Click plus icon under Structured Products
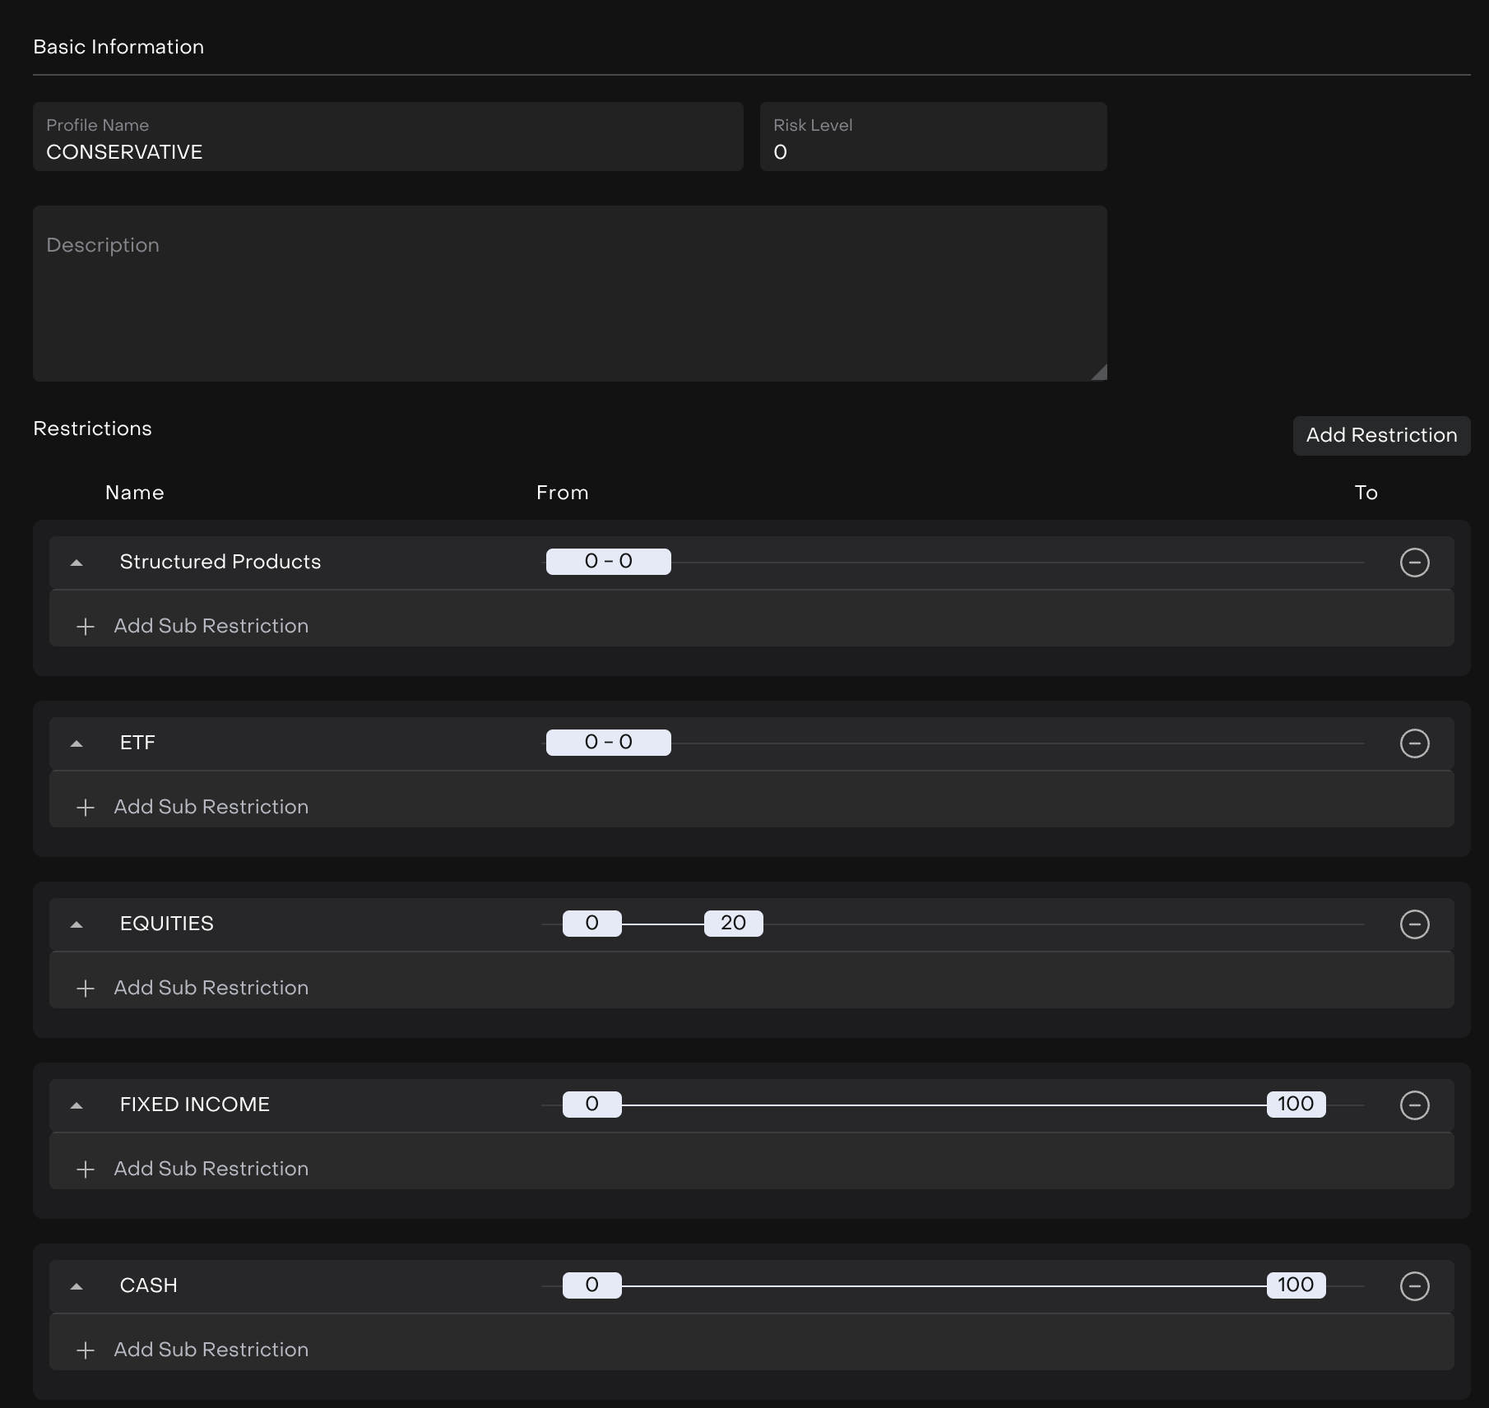Screen dimensions: 1489x1408 coord(86,627)
